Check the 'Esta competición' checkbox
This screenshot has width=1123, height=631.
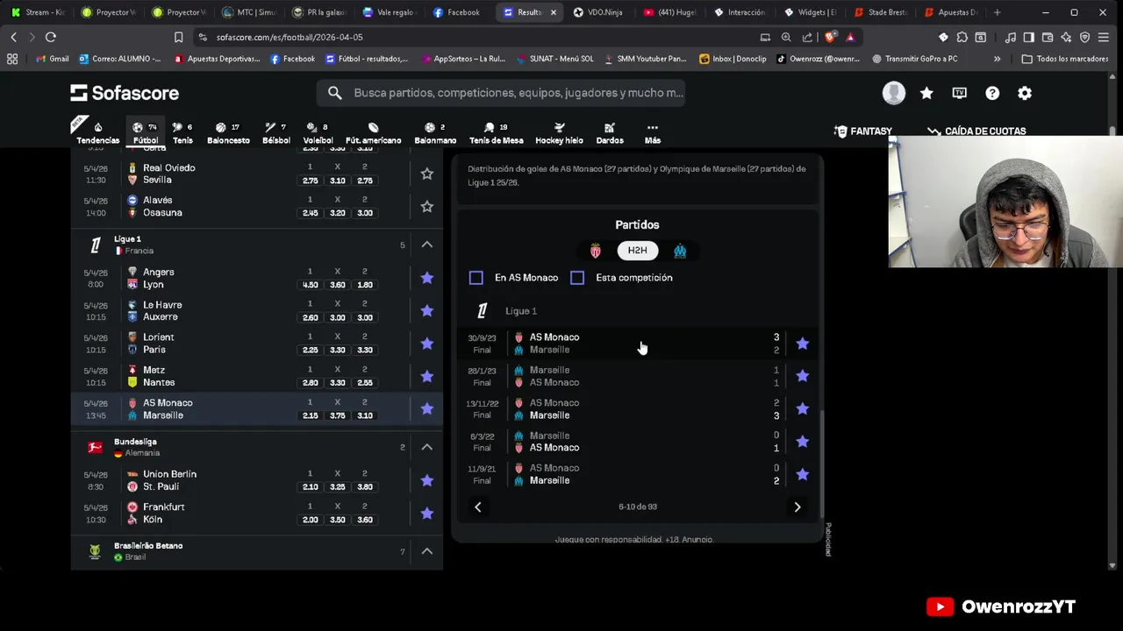[577, 278]
